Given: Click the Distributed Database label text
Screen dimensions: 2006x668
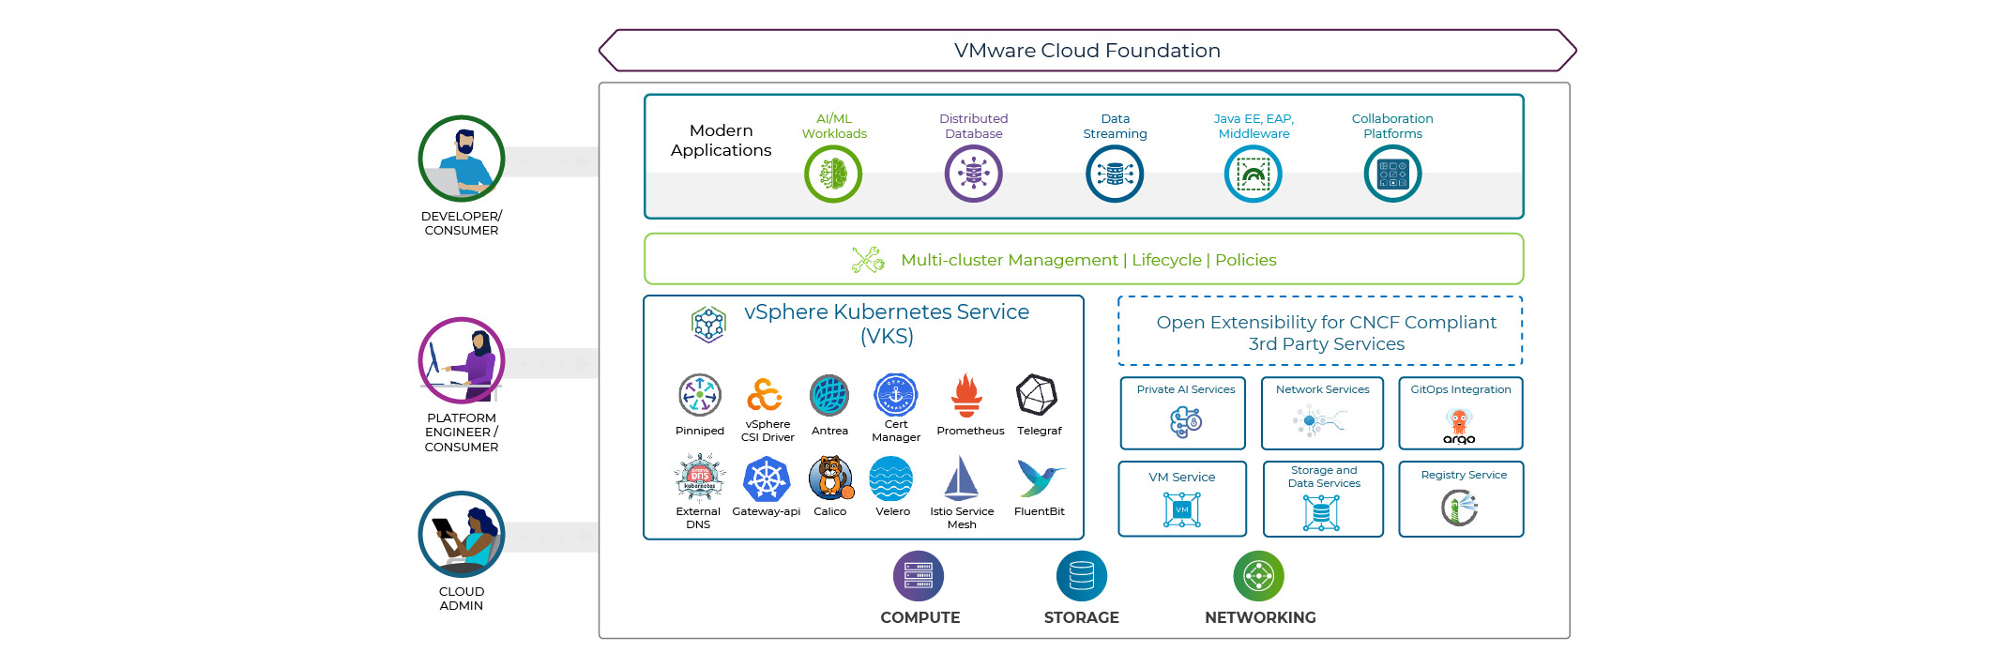Looking at the screenshot, I should pyautogui.click(x=974, y=127).
